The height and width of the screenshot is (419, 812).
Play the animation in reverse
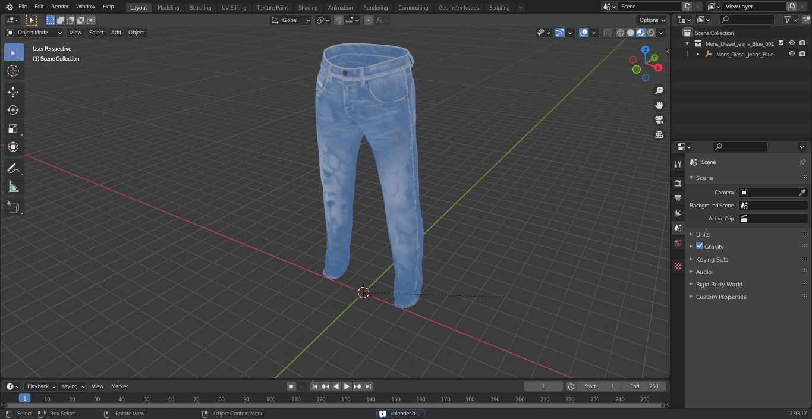click(336, 386)
